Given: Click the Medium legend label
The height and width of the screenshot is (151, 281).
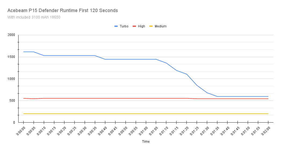Looking at the screenshot, I should (x=160, y=26).
